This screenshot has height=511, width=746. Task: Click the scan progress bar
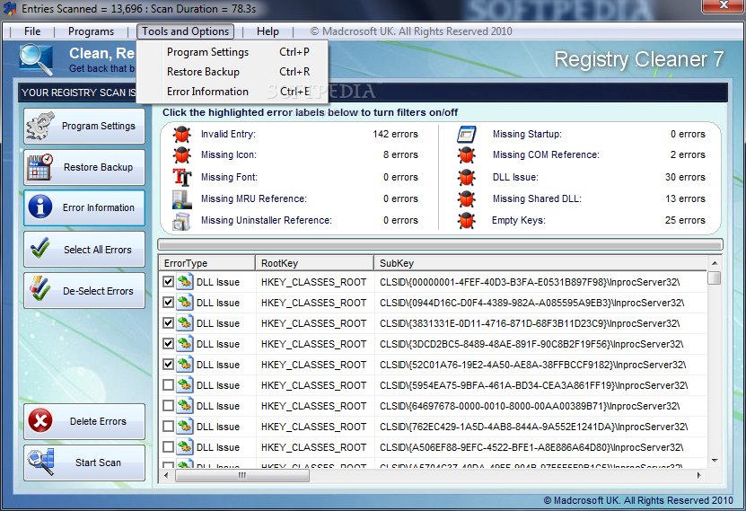click(440, 244)
